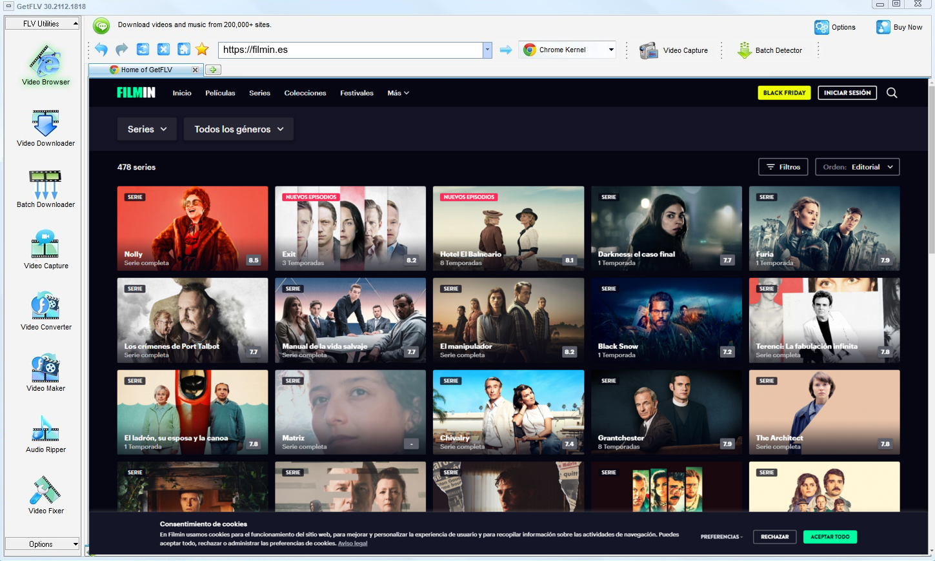Expand the Más menu

(x=398, y=93)
